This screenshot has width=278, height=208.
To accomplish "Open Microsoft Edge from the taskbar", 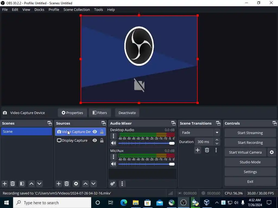I will click(124, 203).
